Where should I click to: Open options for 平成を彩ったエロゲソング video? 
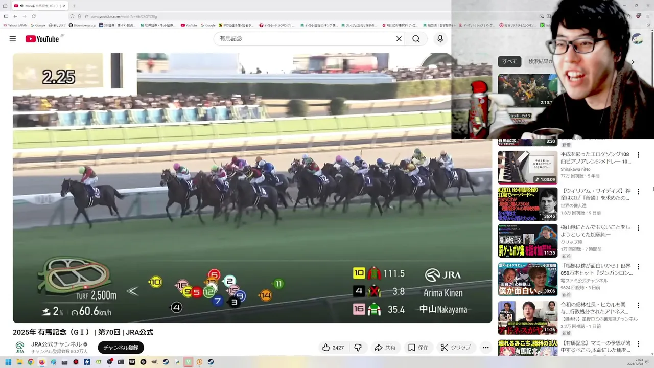(x=638, y=155)
